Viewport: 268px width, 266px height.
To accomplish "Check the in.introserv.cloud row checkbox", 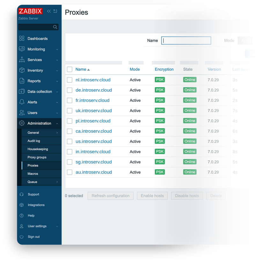I will pyautogui.click(x=70, y=152).
